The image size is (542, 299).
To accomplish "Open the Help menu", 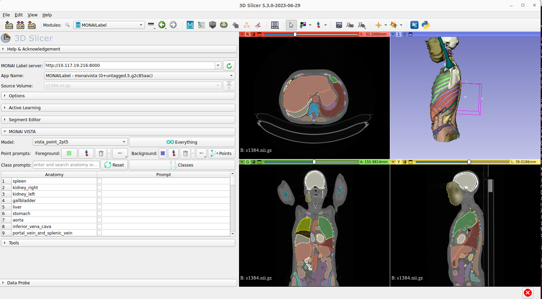I will coord(47,15).
